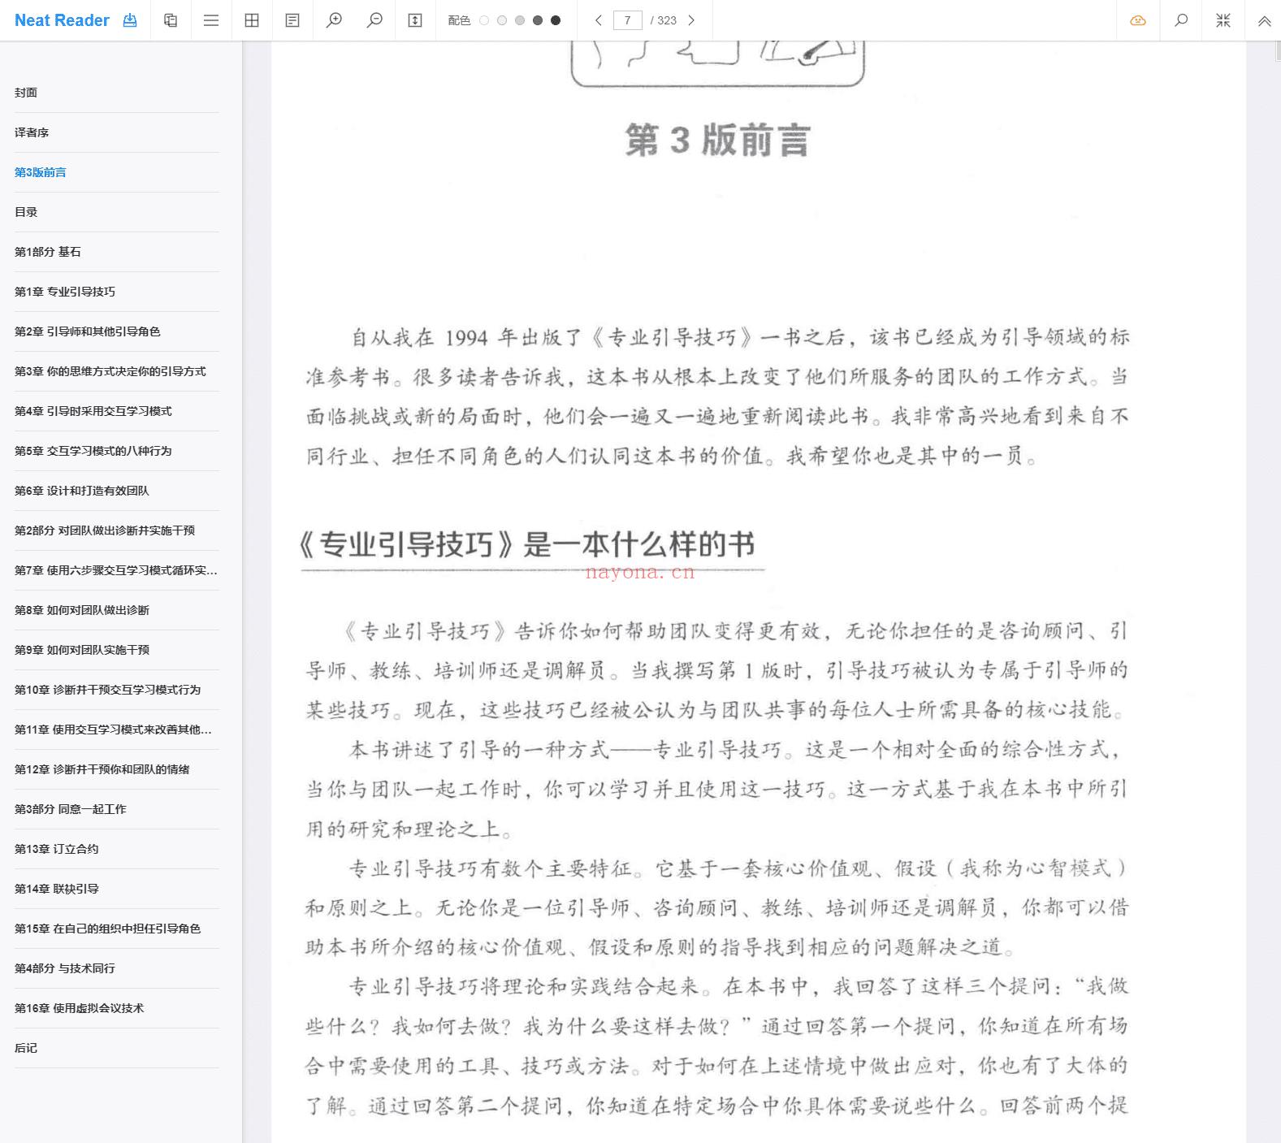Open 第10章 诊断并干预交互学习模式行为
This screenshot has height=1143, width=1281.
[117, 690]
